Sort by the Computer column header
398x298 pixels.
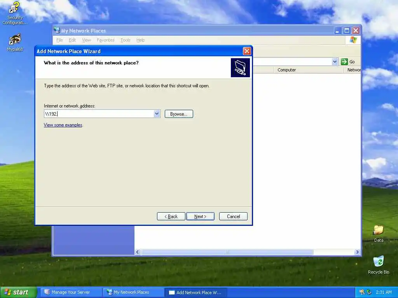[x=309, y=70]
